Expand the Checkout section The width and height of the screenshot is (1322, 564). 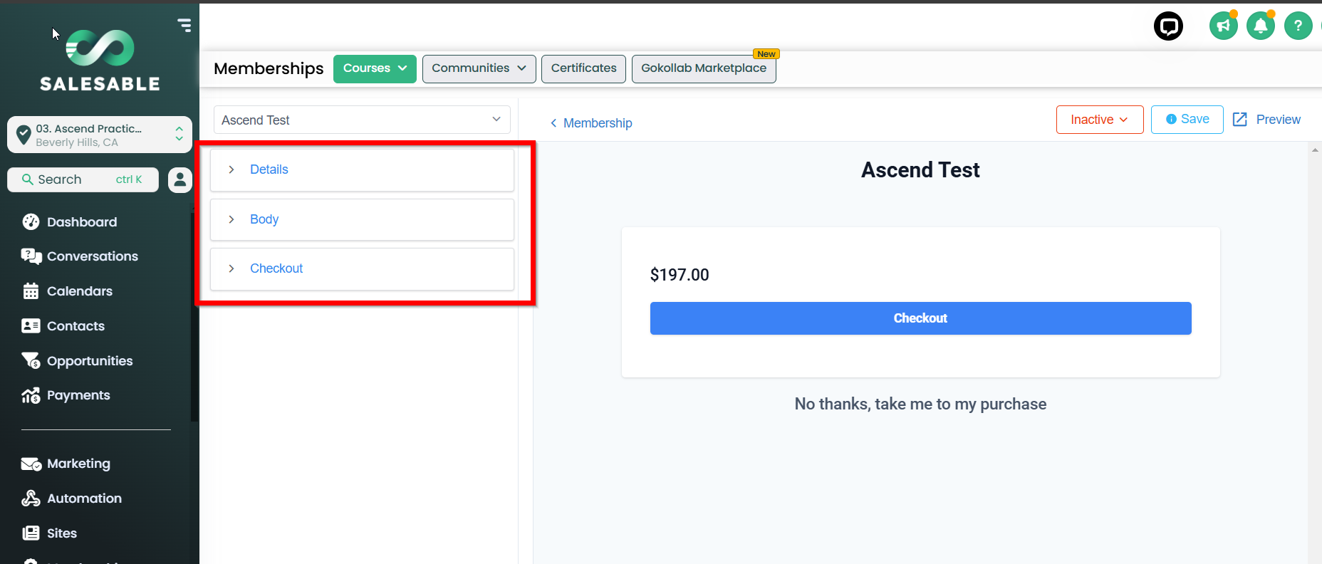click(x=362, y=268)
